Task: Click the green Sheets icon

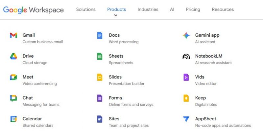Action: tap(100, 56)
